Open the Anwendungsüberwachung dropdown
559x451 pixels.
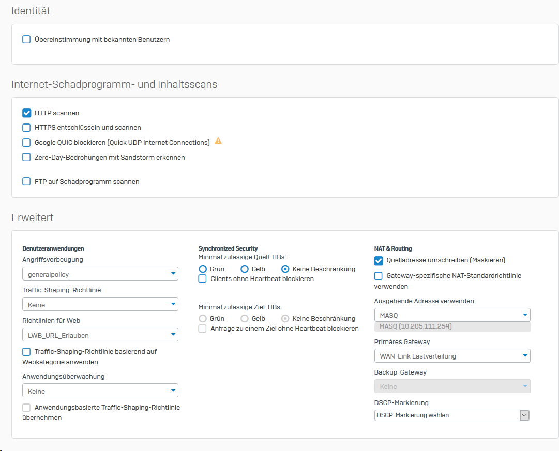[x=100, y=391]
